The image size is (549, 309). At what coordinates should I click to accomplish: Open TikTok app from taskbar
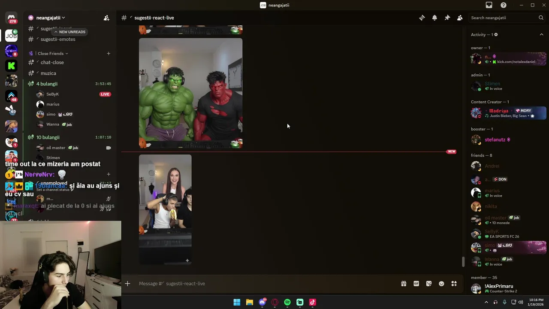point(312,302)
